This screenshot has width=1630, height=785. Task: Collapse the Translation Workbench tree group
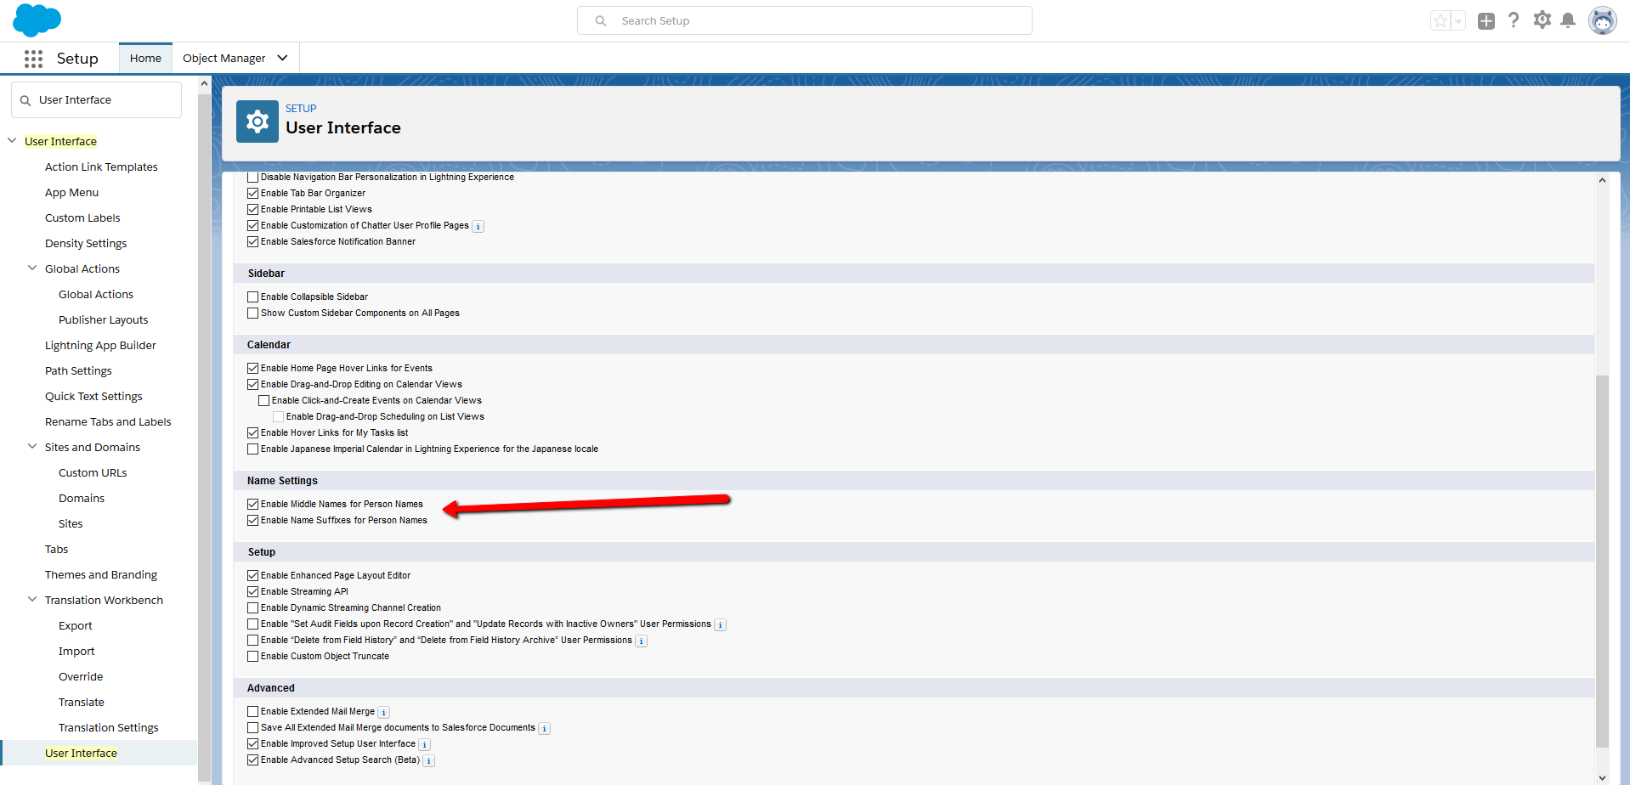[32, 600]
